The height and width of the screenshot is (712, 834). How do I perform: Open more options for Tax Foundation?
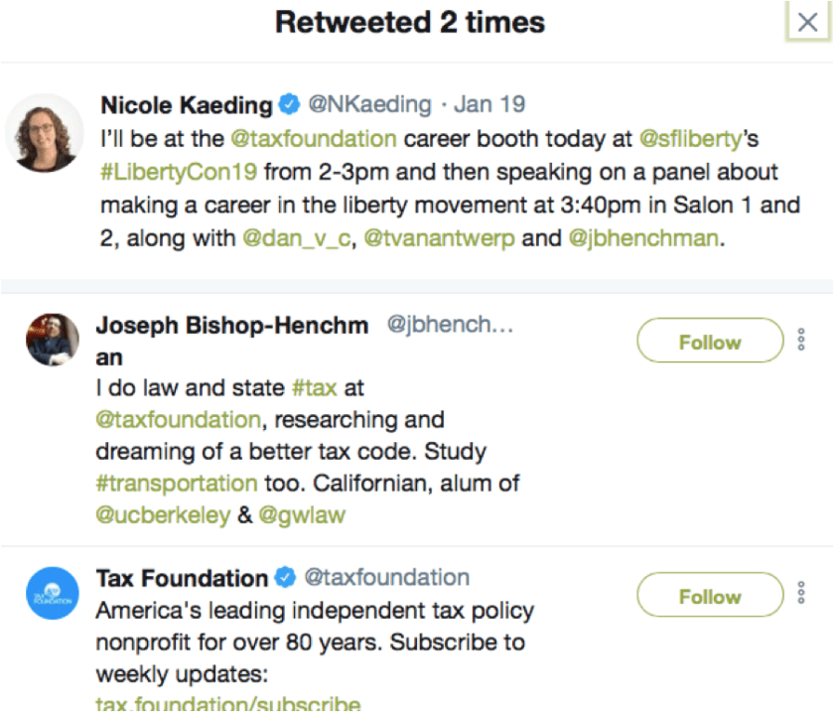click(x=801, y=595)
